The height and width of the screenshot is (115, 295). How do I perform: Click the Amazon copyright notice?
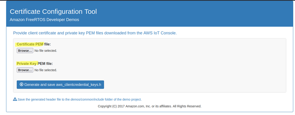tap(149, 106)
